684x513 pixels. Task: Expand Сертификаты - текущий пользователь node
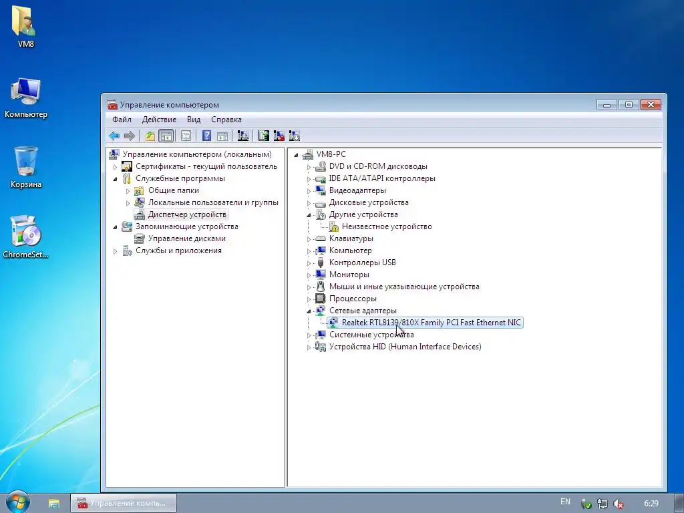tap(115, 166)
